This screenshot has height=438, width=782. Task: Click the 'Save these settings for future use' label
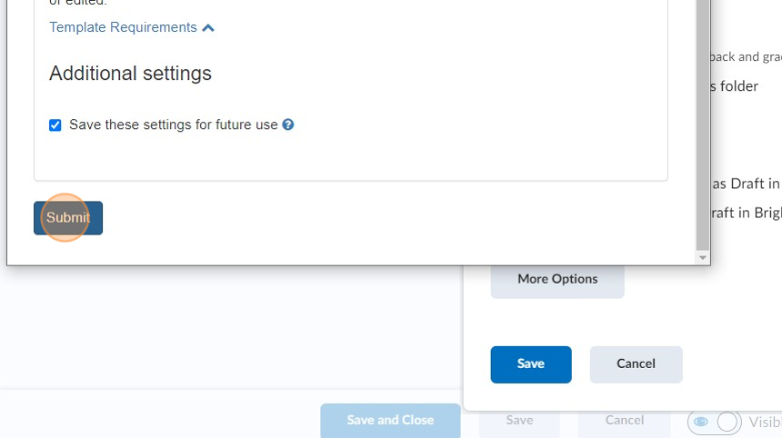pos(173,124)
